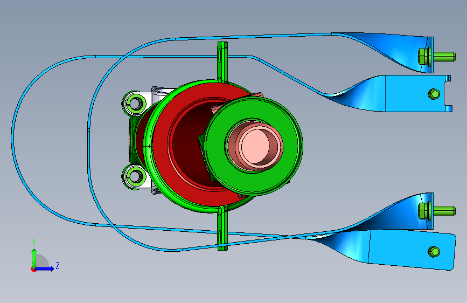Pick the green rivet on the upper blue plate
The height and width of the screenshot is (303, 467).
click(434, 94)
